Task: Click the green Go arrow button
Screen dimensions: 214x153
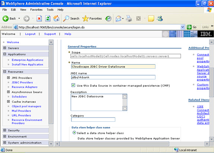Action: pyautogui.click(x=189, y=27)
